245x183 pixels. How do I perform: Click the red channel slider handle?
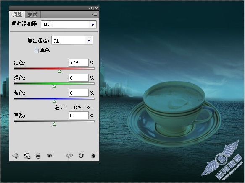pos(59,71)
